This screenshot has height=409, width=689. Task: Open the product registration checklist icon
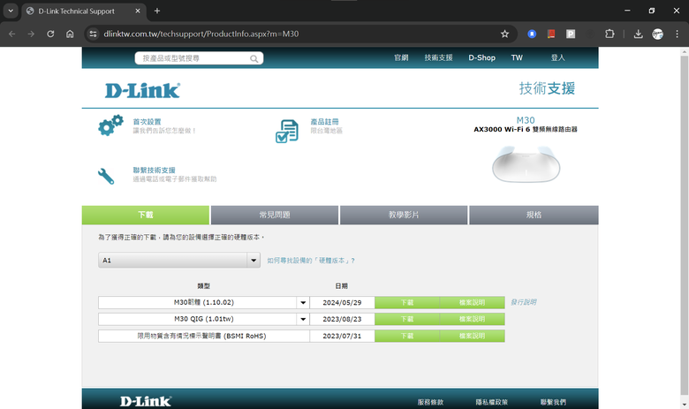coord(287,132)
